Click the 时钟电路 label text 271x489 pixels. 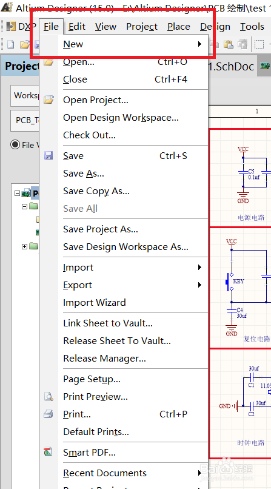(251, 442)
